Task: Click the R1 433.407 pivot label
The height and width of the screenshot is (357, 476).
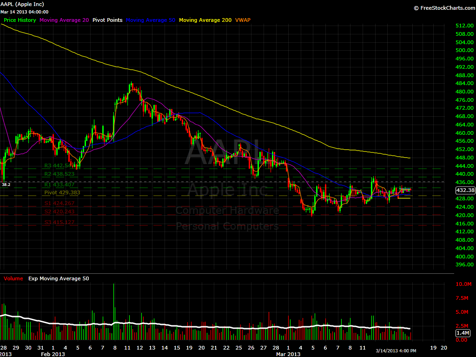Action: pyautogui.click(x=59, y=185)
